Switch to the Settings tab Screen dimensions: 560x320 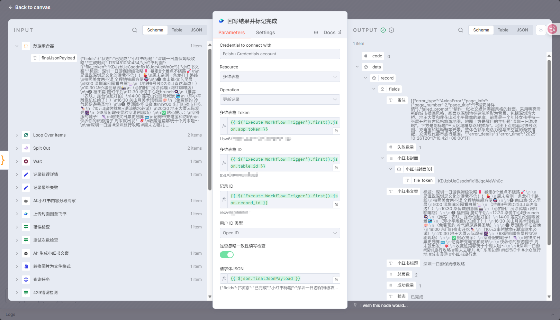(x=265, y=32)
